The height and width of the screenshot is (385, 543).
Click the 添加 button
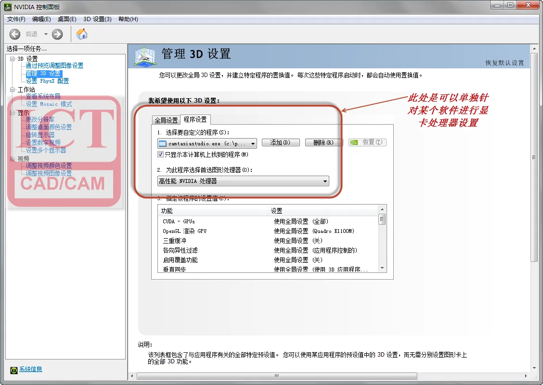pyautogui.click(x=280, y=143)
